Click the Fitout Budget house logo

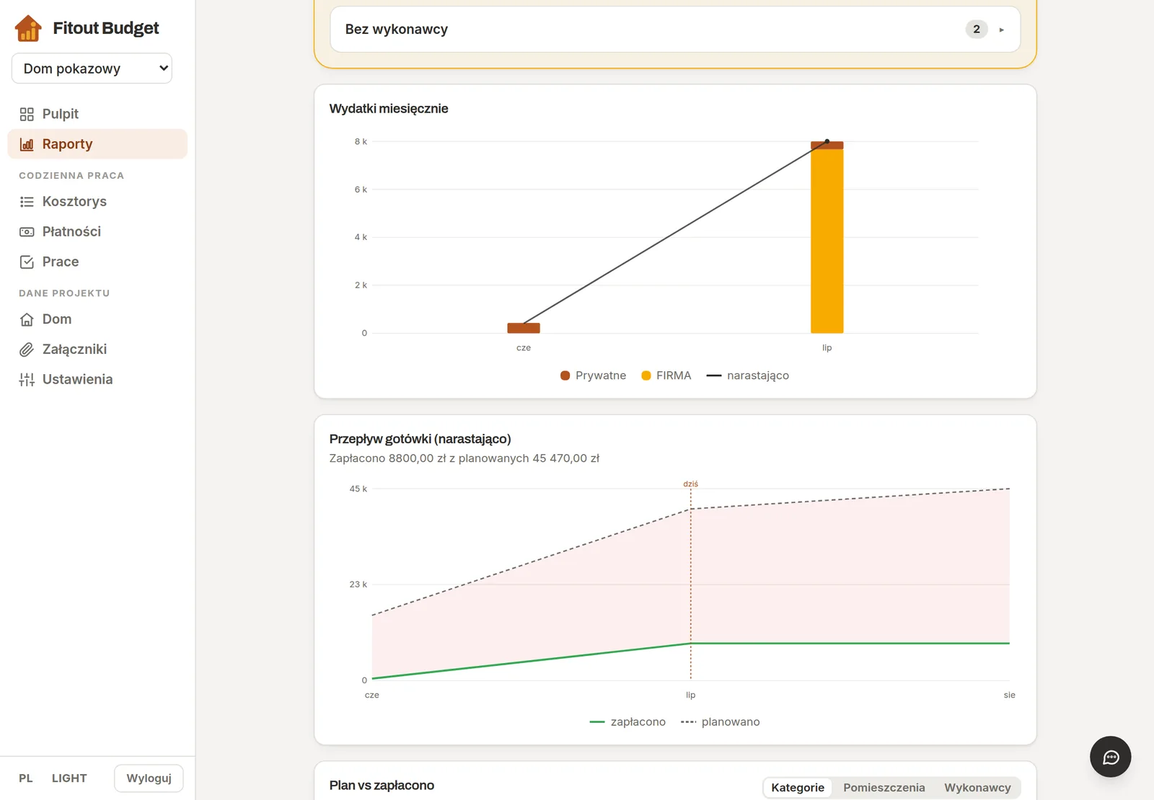pyautogui.click(x=28, y=28)
